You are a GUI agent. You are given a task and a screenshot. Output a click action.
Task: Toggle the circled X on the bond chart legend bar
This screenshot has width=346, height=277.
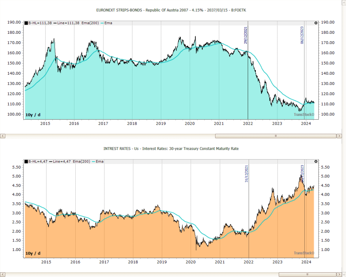click(x=316, y=23)
